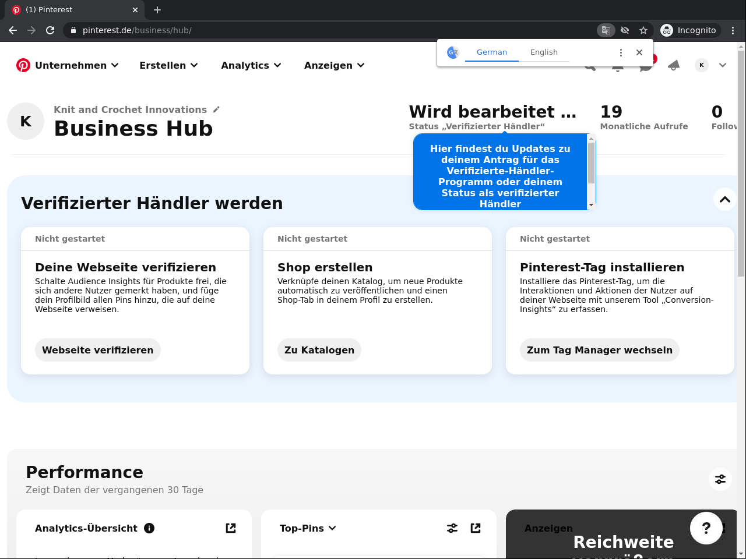
Task: View site info via the lock icon
Action: tap(73, 30)
